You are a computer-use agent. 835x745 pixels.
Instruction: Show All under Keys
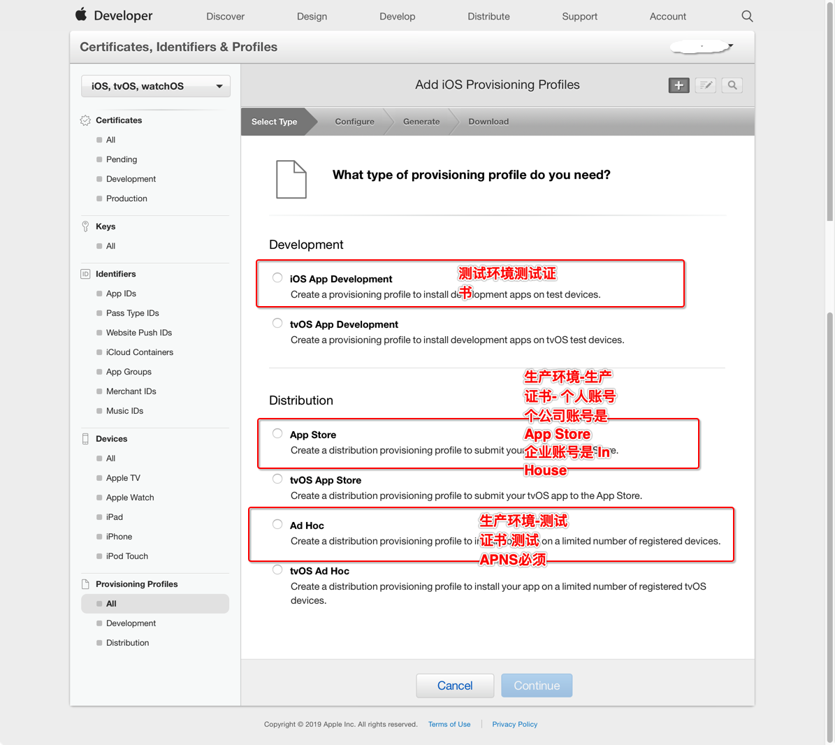point(111,246)
